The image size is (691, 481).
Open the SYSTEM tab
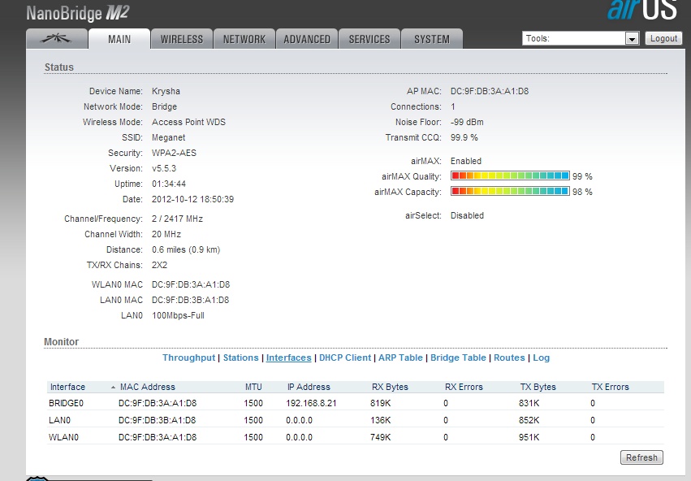[431, 39]
